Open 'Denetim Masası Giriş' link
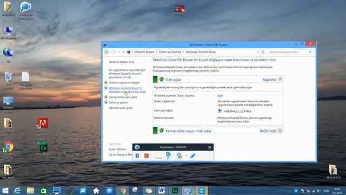The width and height of the screenshot is (346, 195). [121, 62]
